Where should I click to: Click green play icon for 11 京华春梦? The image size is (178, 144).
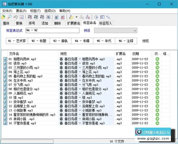[157, 102]
